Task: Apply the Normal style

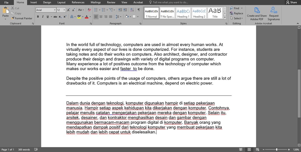Action: tap(151, 13)
